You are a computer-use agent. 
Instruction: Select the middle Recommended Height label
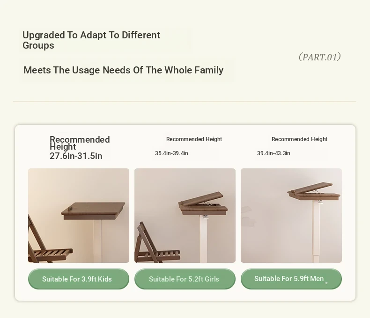point(194,139)
